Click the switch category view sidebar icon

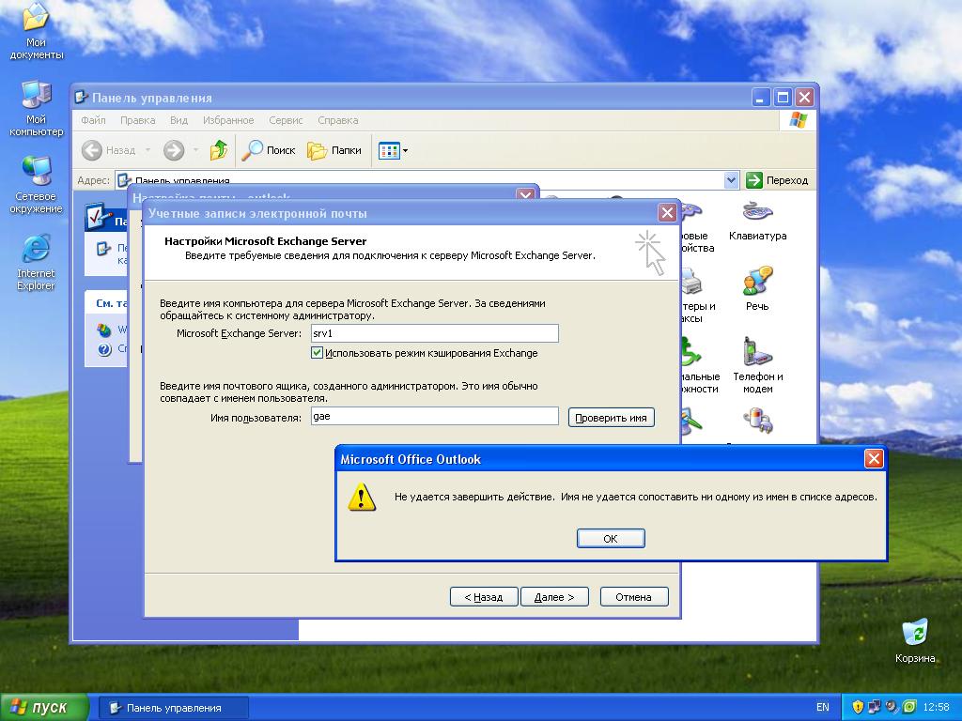coord(103,249)
